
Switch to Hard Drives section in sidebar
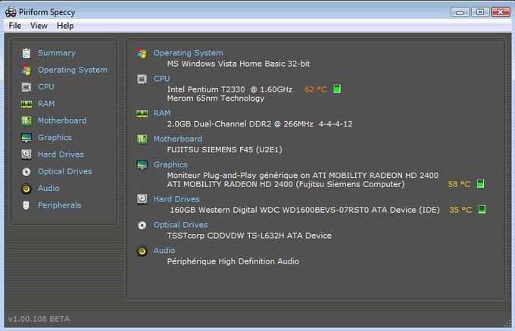61,155
